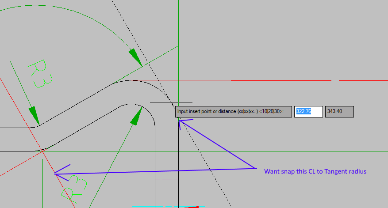Select the red horizontal centerline on the right
388x208 pixels.
pyautogui.click(x=282, y=80)
